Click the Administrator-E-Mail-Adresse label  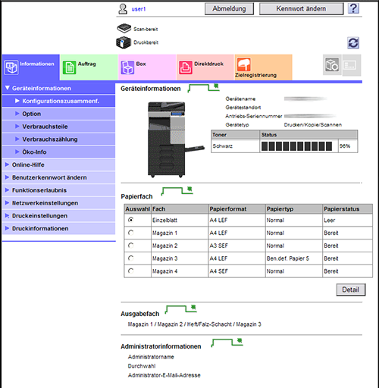pyautogui.click(x=164, y=375)
